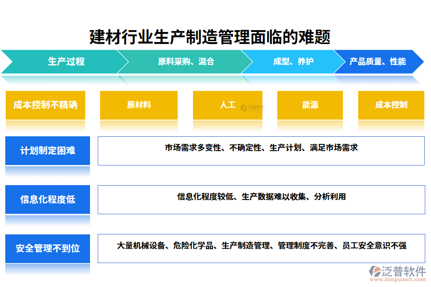Viewport: 431px width, 287px height.
Task: Expand the 成型、养护 chevron arrow
Action: [339, 62]
